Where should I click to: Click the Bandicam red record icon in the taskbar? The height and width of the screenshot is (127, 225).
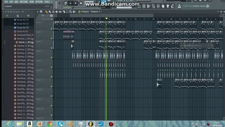[x=111, y=124]
